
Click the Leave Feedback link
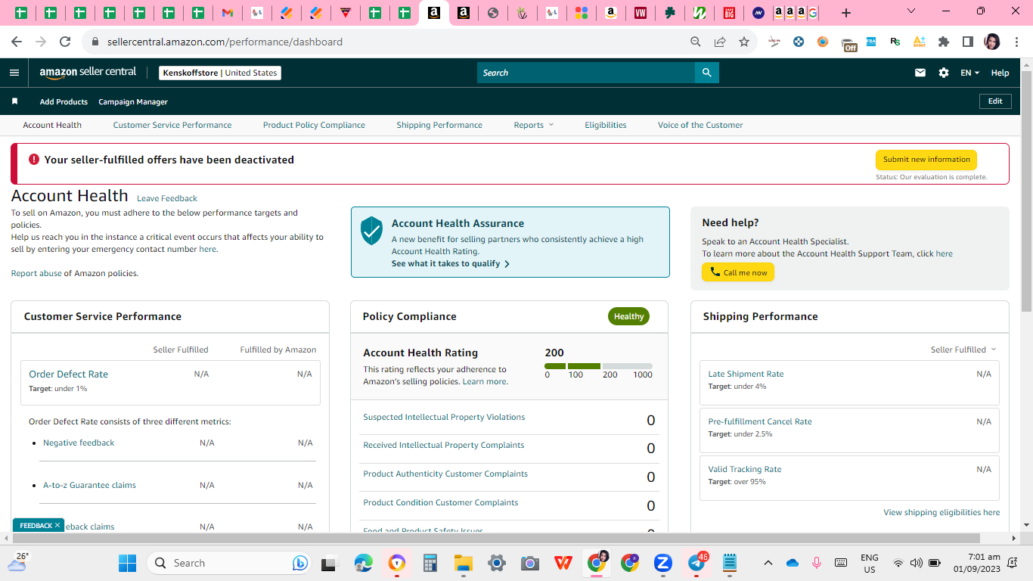click(167, 198)
